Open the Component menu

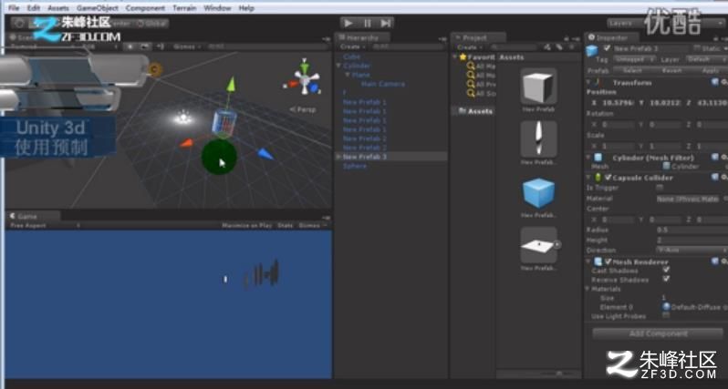point(145,8)
